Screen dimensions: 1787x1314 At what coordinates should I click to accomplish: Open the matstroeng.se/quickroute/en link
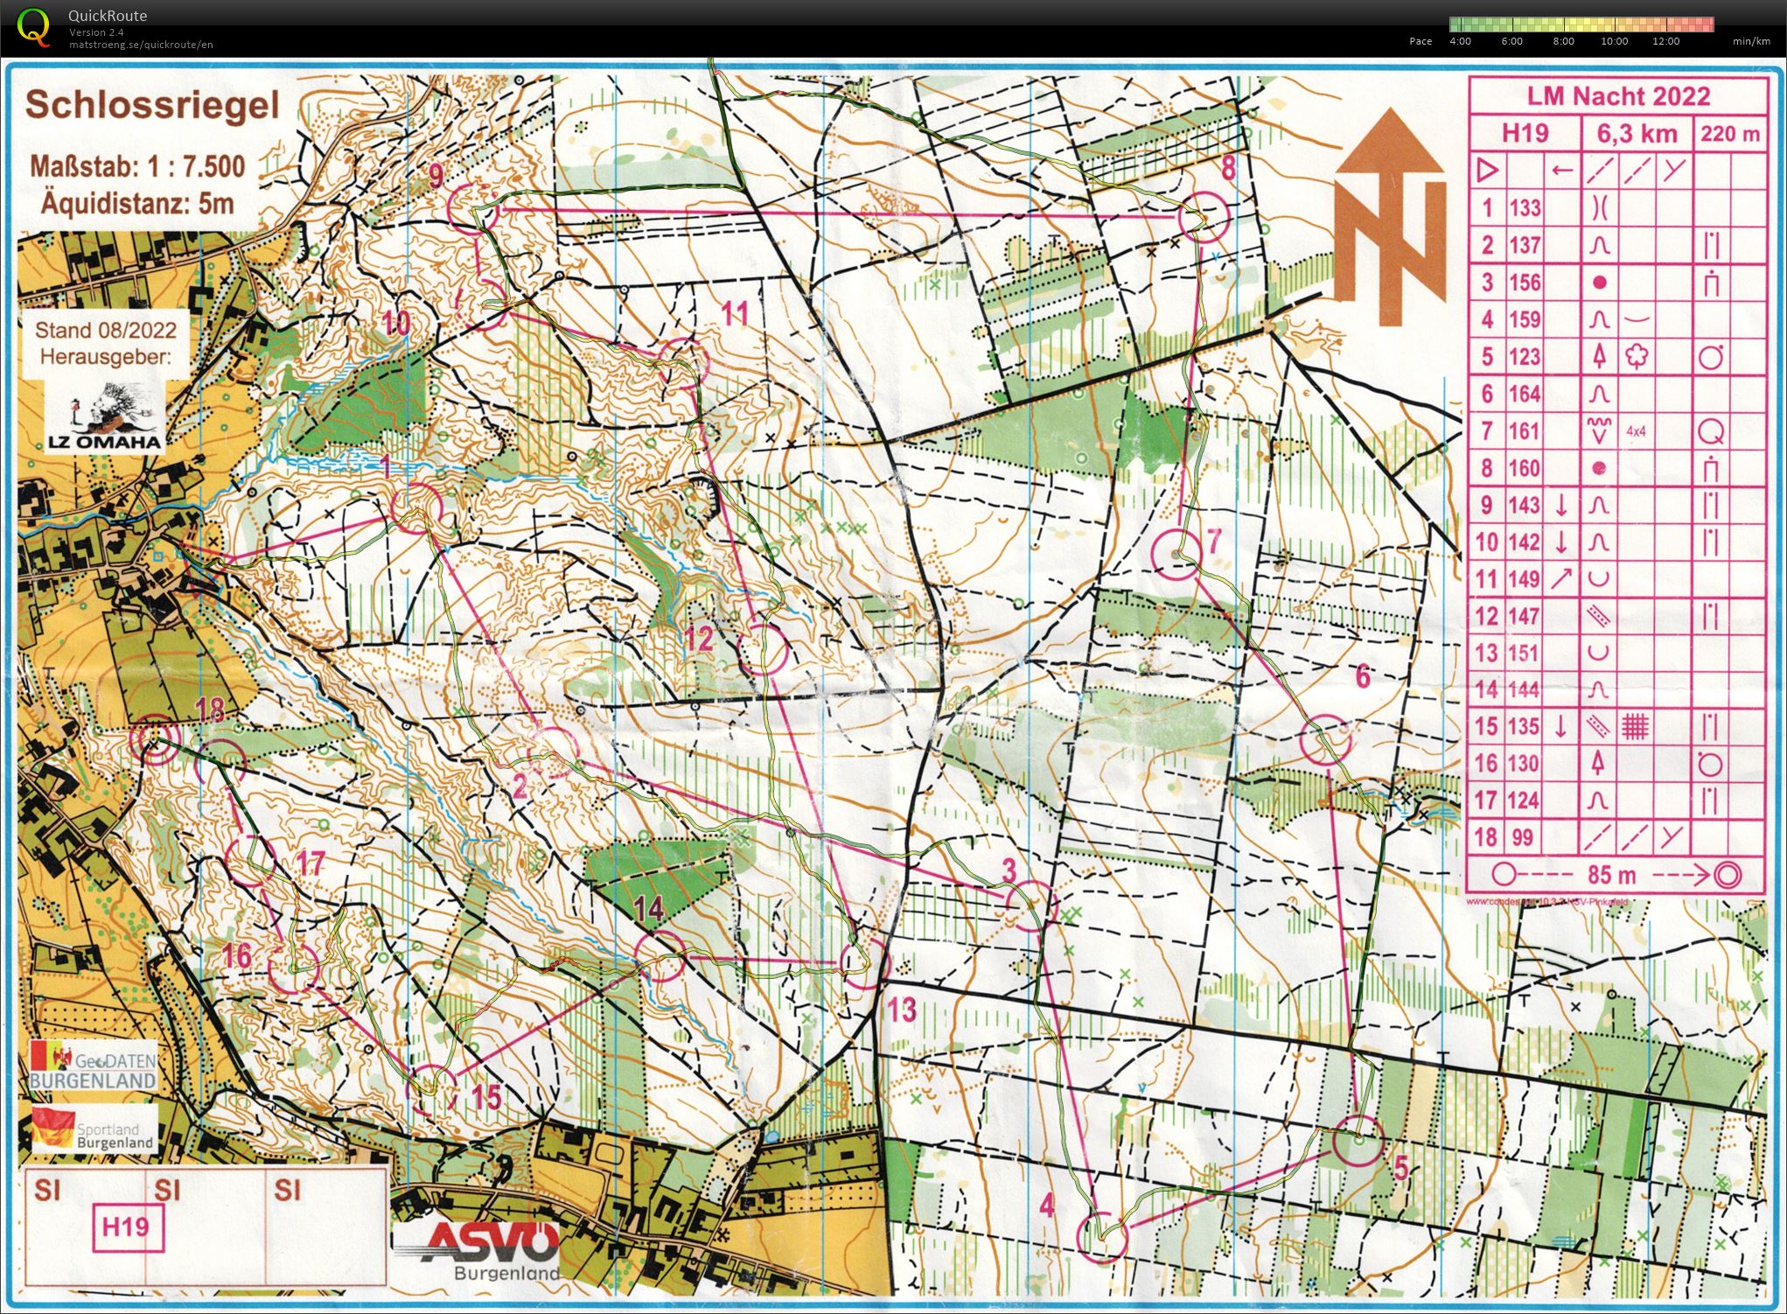click(141, 45)
